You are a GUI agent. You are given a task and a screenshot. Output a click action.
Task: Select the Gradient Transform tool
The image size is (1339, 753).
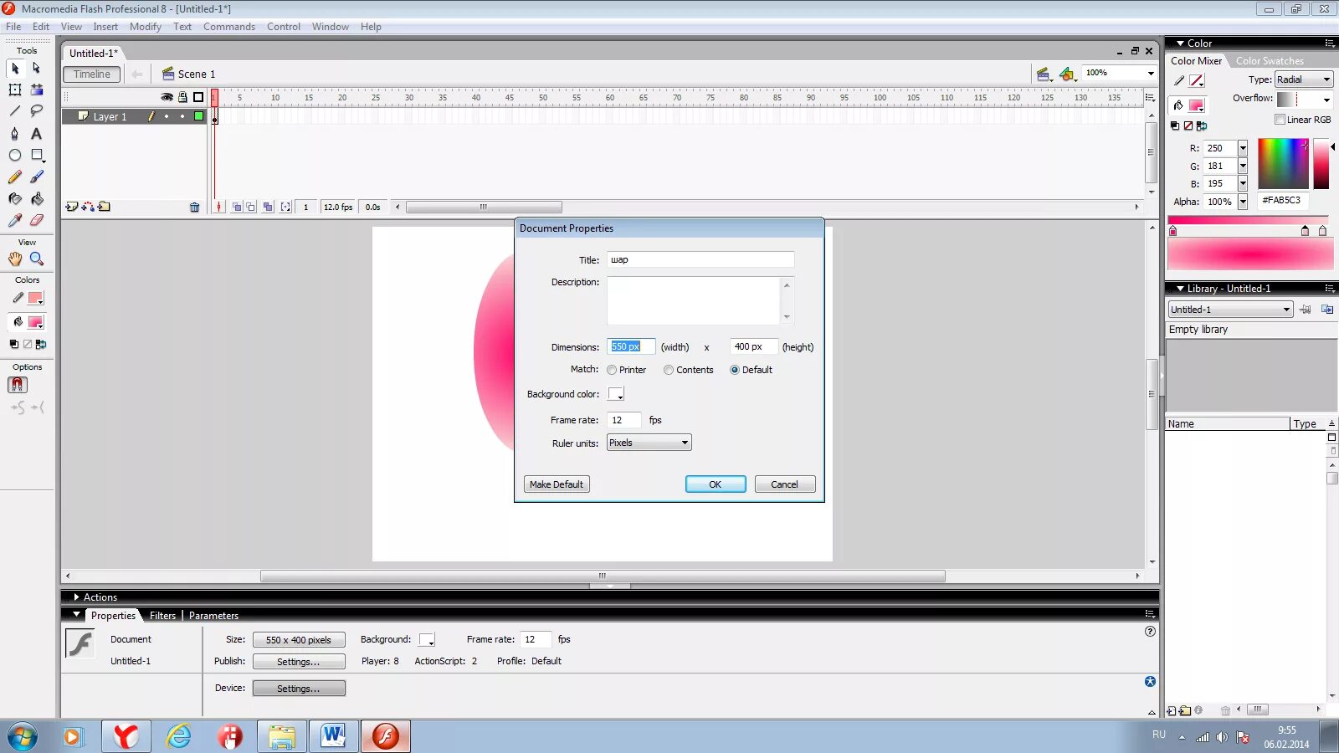click(37, 90)
